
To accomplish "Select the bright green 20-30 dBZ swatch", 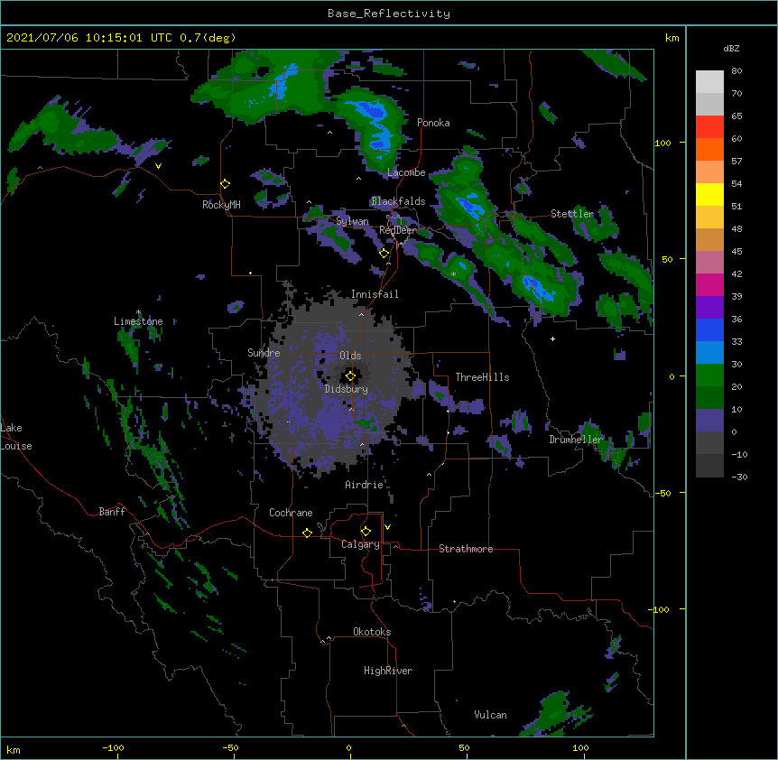I will pyautogui.click(x=709, y=375).
